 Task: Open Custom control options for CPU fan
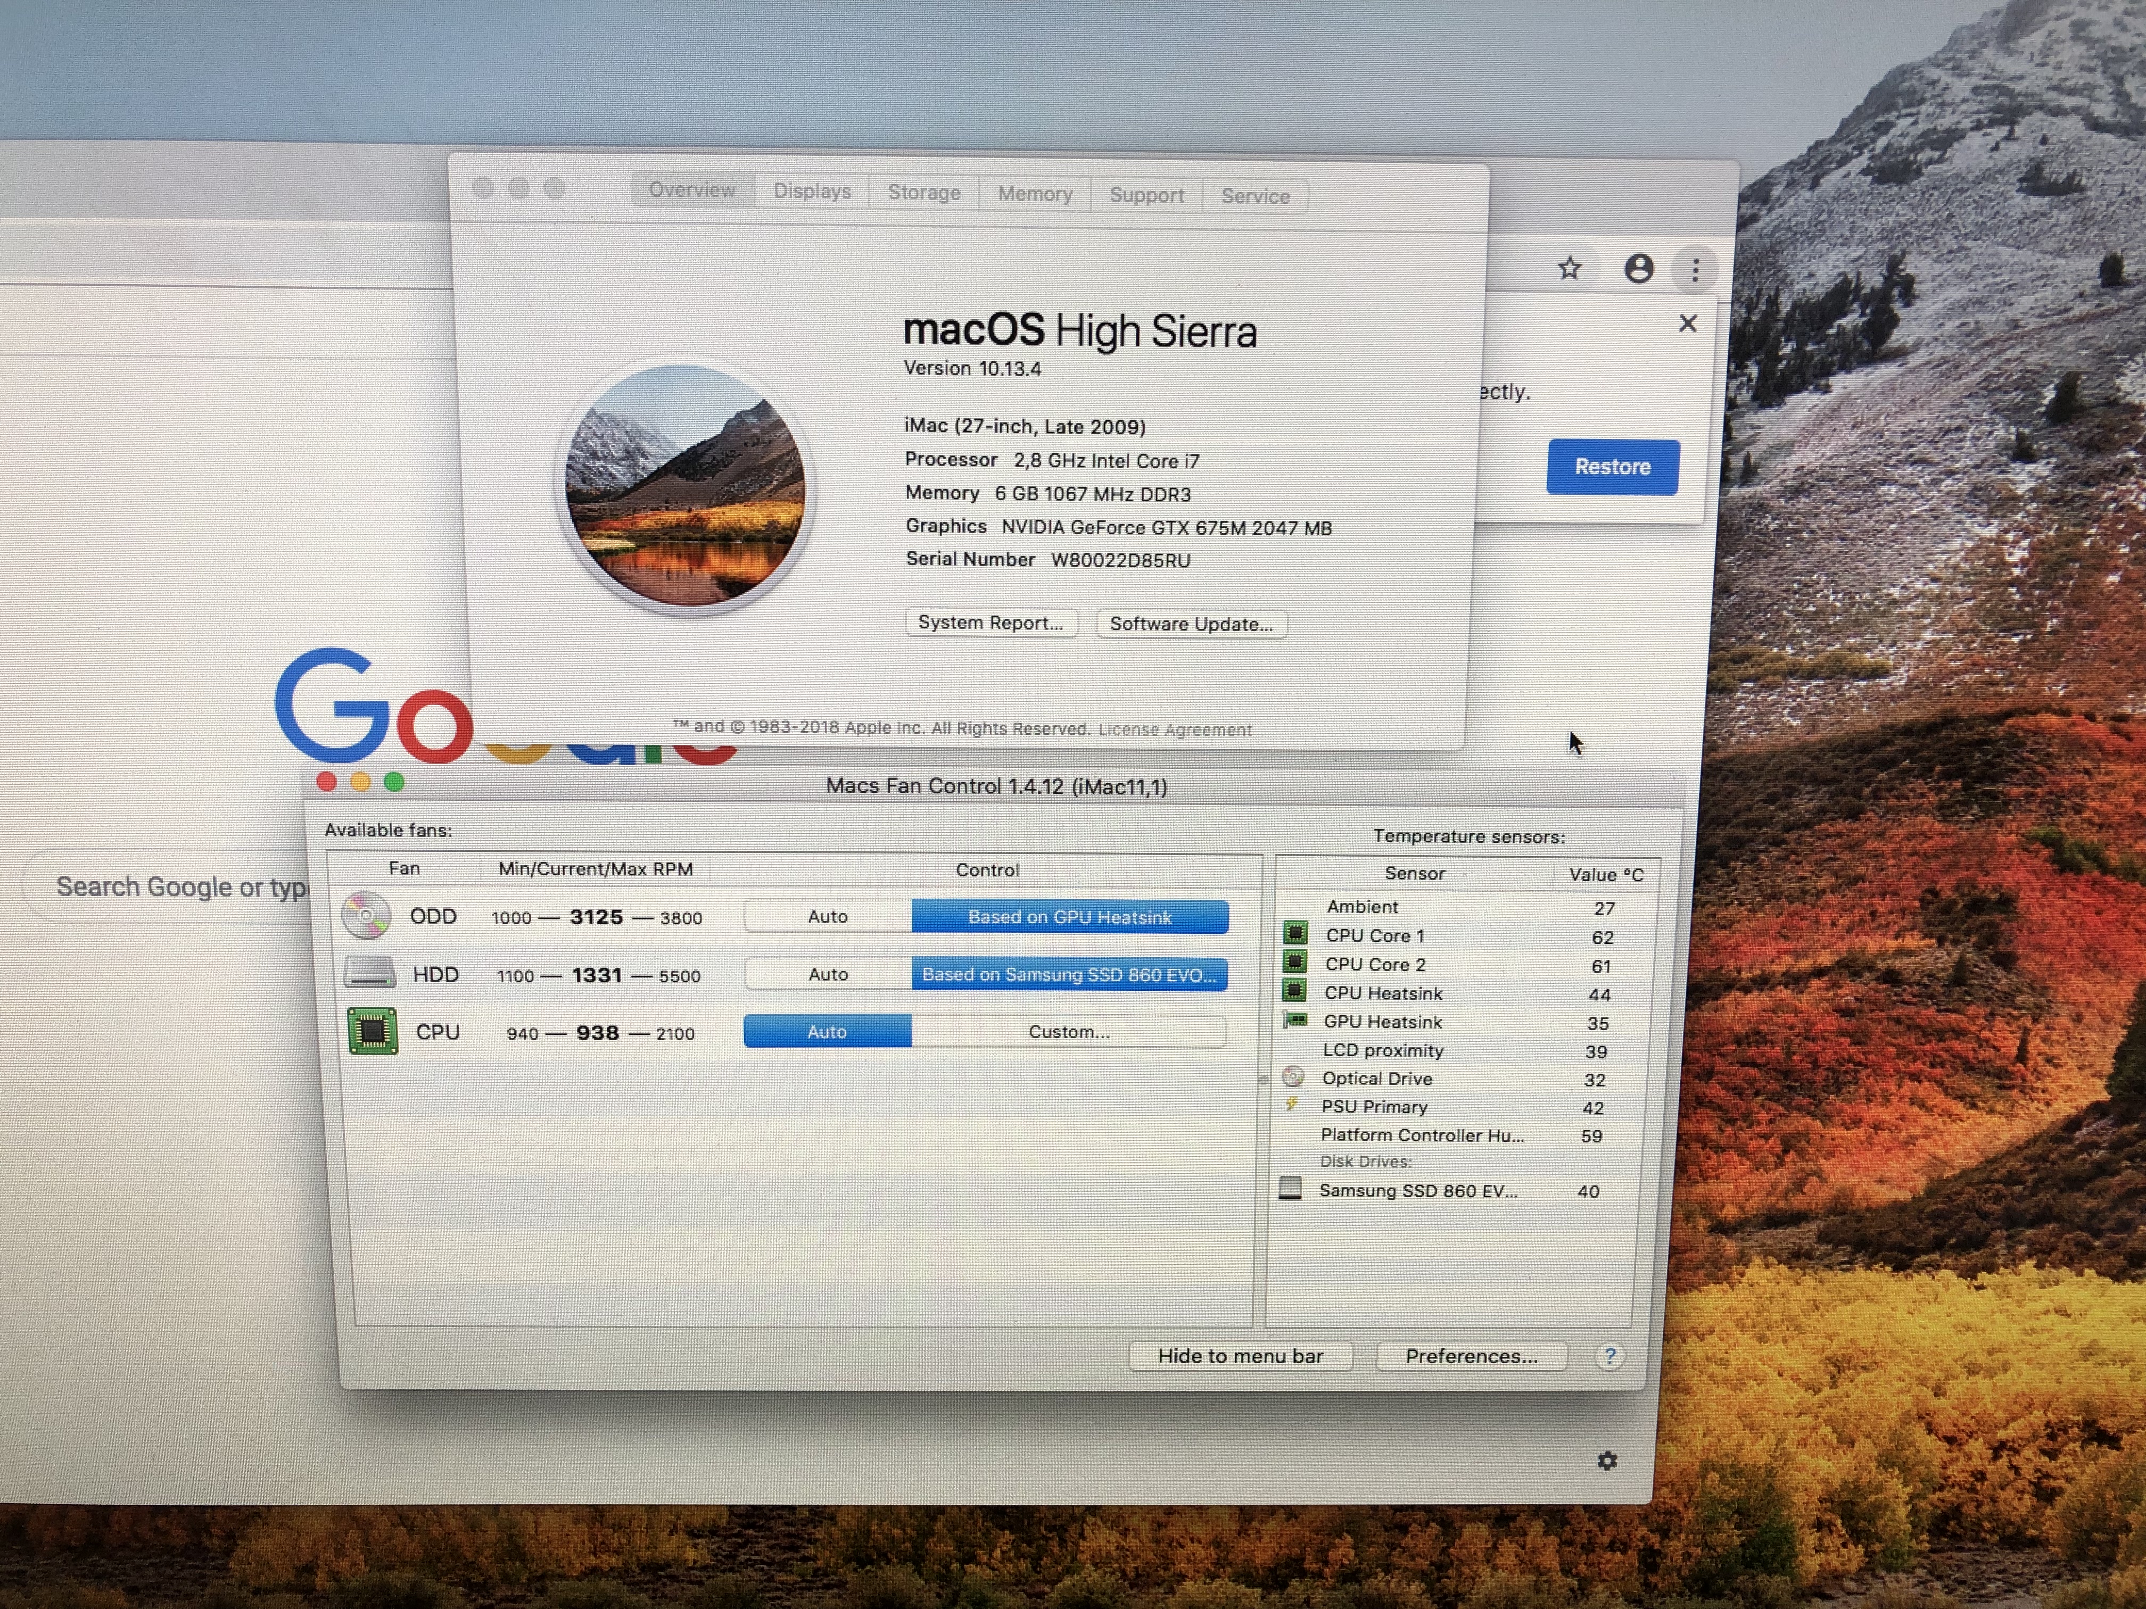(1068, 1032)
